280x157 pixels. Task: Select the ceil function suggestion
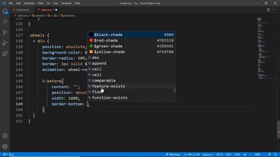131,75
